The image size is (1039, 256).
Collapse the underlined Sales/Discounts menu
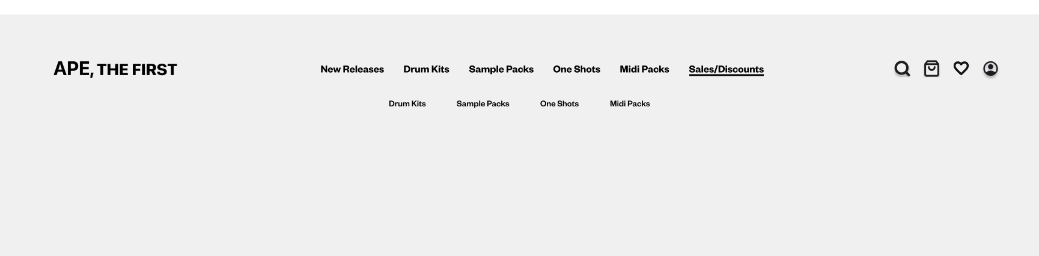point(726,69)
